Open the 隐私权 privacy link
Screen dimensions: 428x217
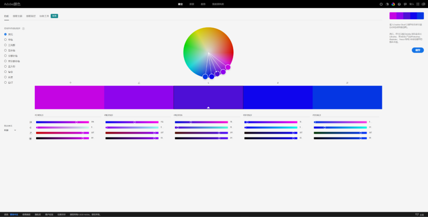[x=38, y=215]
